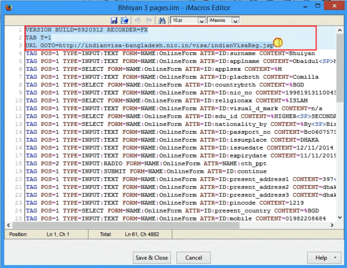The image size is (347, 268).
Task: Click line 1 VERSION BUILD=8920312 text
Action: pyautogui.click(x=87, y=30)
